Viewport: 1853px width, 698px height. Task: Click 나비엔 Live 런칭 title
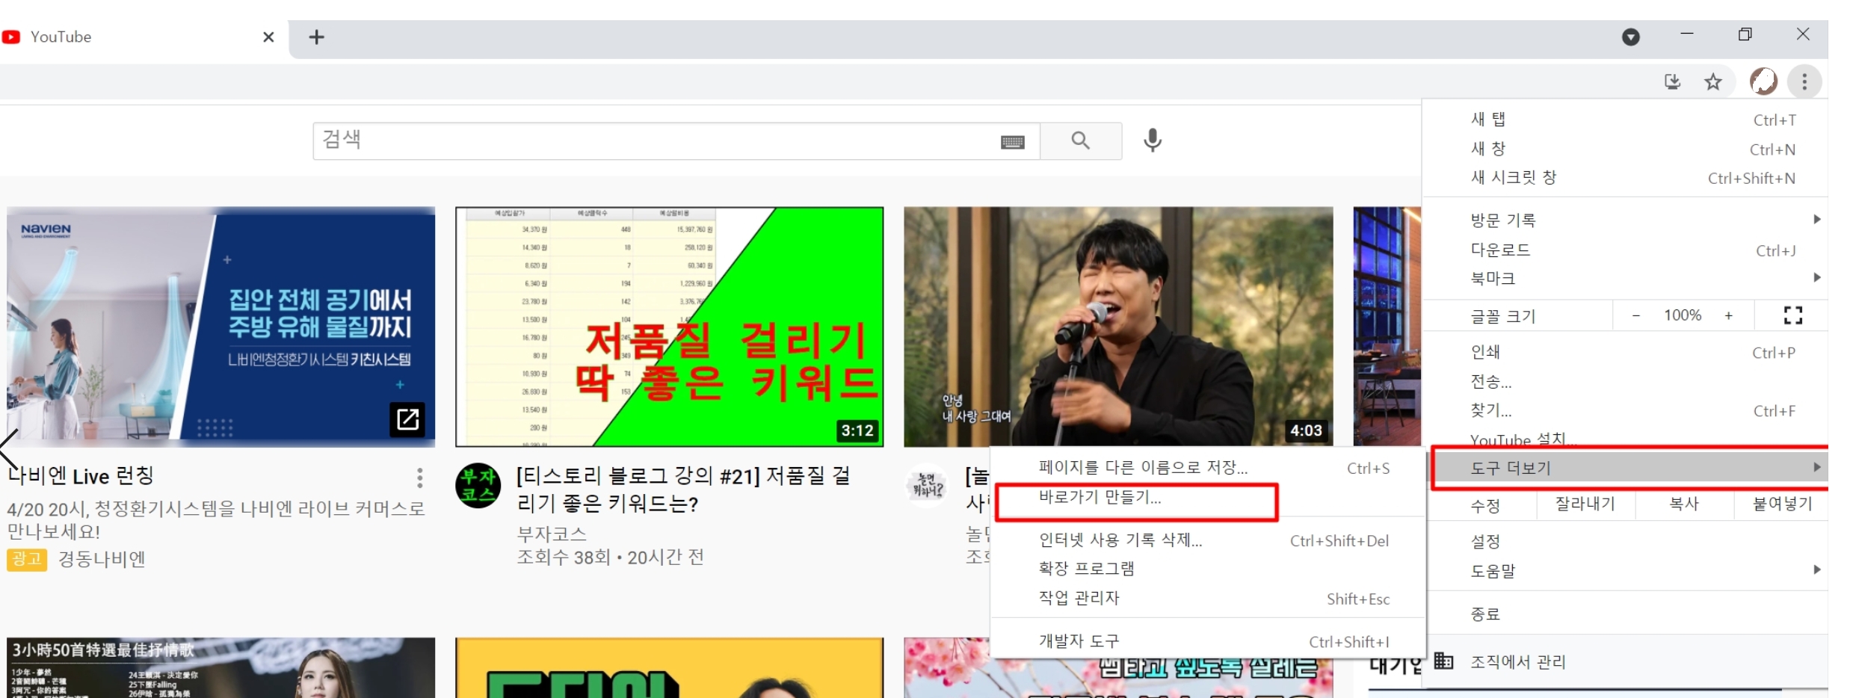pyautogui.click(x=81, y=476)
